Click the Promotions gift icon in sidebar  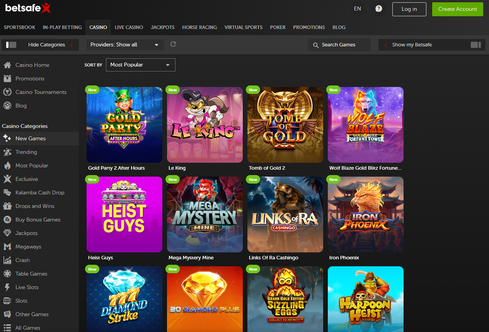tap(7, 78)
